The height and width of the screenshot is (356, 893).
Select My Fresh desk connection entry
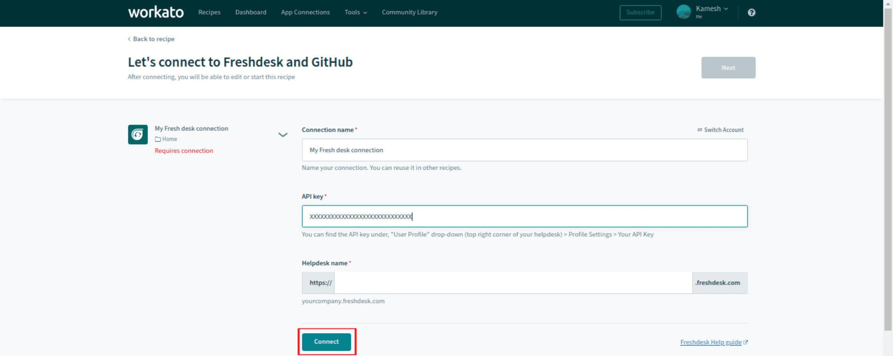coord(192,128)
